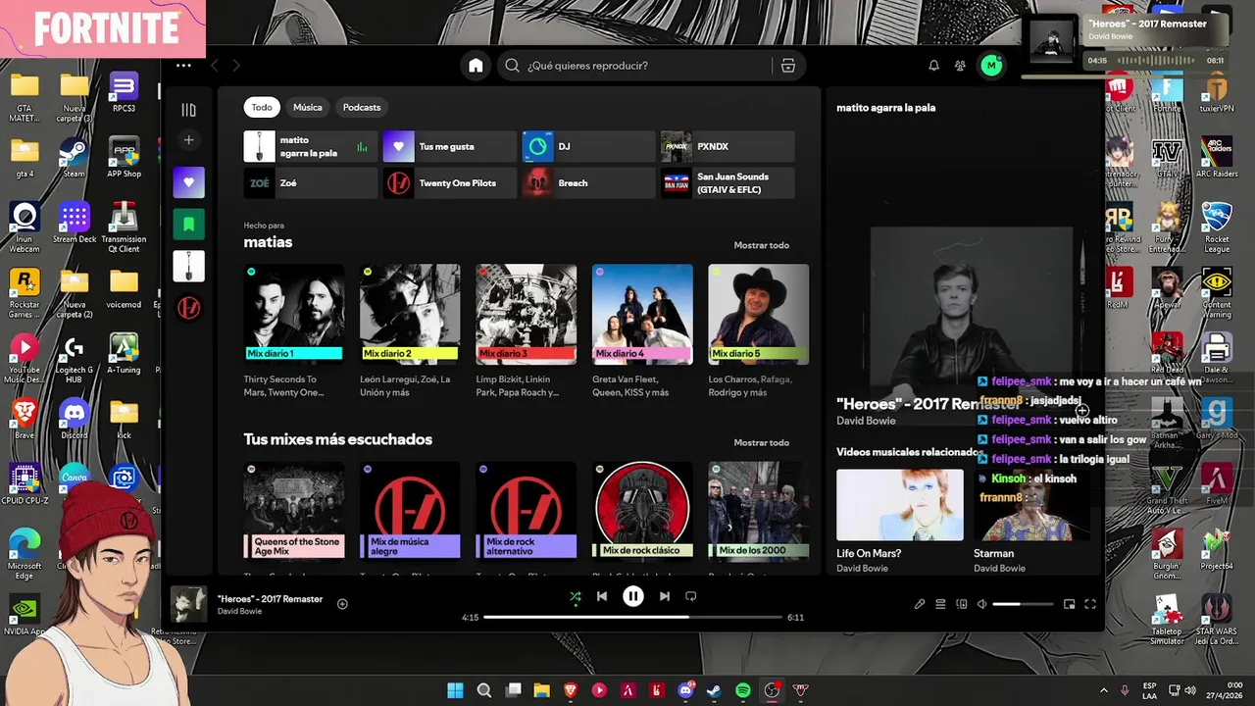Open "San Juan Sounds (GTAIV & EFLC)" tile
This screenshot has width=1255, height=706.
728,183
